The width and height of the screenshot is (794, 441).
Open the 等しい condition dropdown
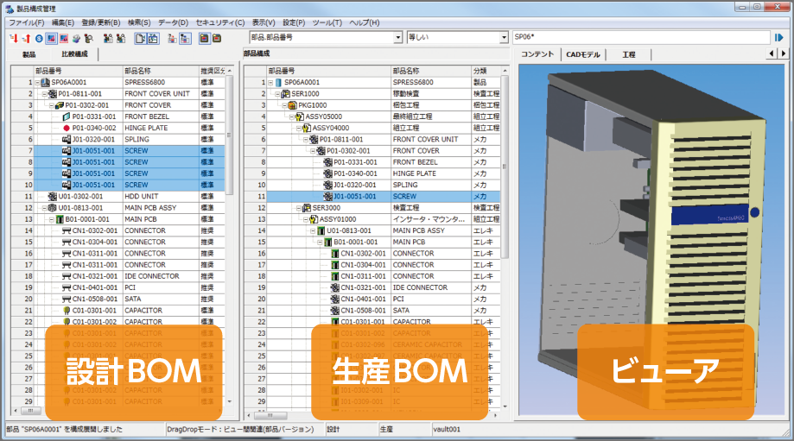tap(504, 38)
